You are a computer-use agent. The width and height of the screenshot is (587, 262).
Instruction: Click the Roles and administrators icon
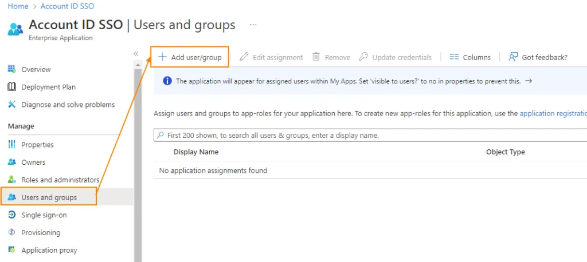(11, 180)
